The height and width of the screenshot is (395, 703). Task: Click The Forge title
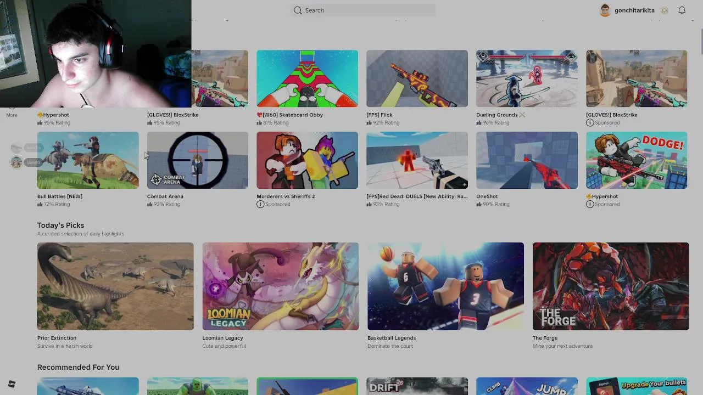tap(545, 338)
